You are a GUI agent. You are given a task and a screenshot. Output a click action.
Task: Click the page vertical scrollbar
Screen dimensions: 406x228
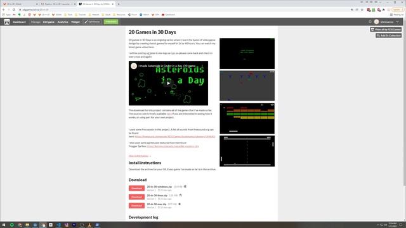pyautogui.click(x=405, y=103)
